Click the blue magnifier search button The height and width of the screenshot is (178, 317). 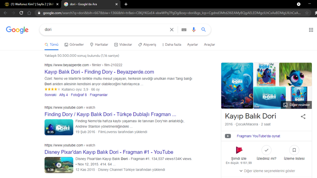click(204, 30)
